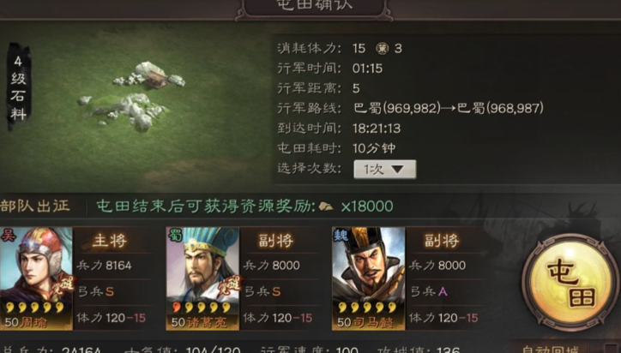Viewport: 621px width, 353px height.
Task: Click the 蜀 faction badge on 诸葛亮
Action: point(176,235)
